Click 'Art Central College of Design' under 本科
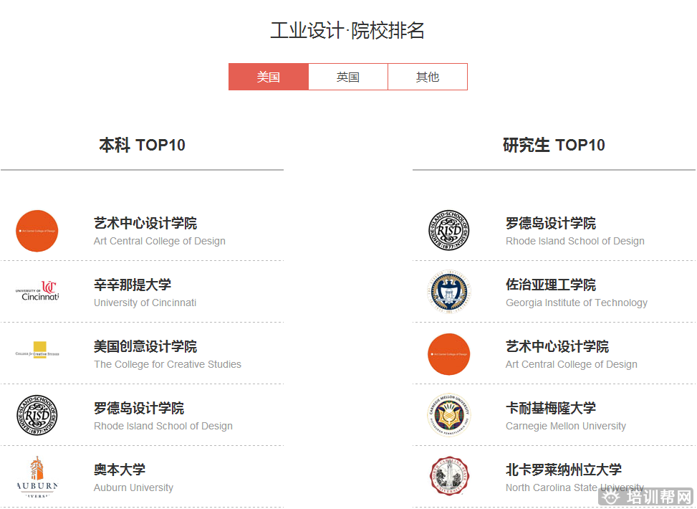This screenshot has height=509, width=697. click(x=160, y=241)
